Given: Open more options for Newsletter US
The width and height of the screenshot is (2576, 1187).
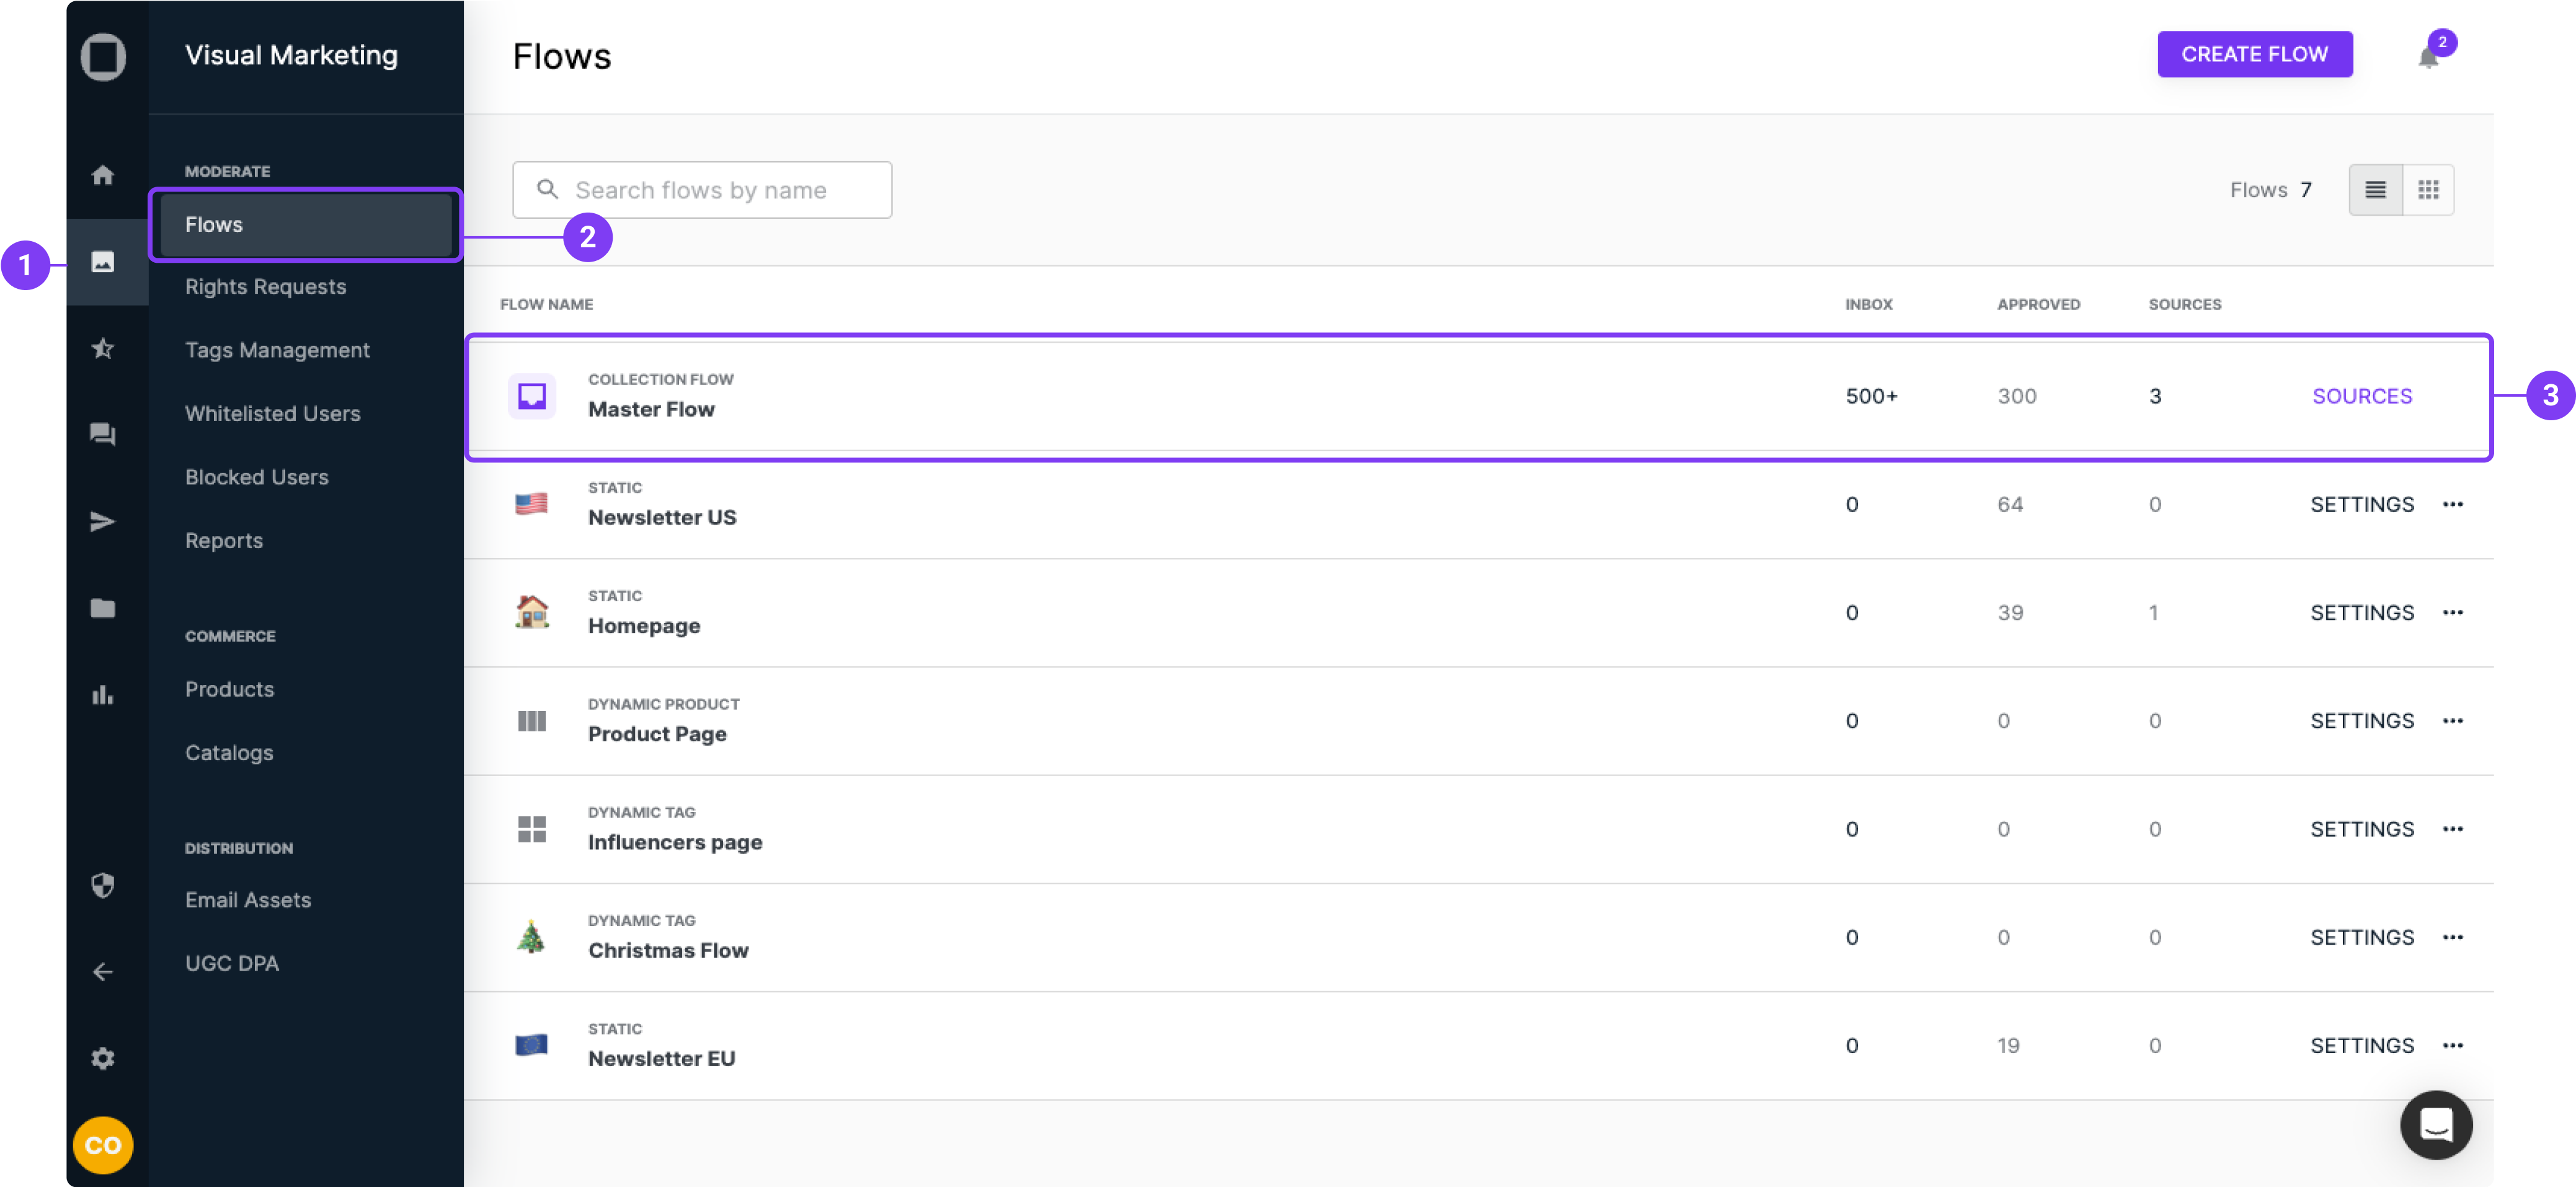Looking at the screenshot, I should click(x=2452, y=505).
